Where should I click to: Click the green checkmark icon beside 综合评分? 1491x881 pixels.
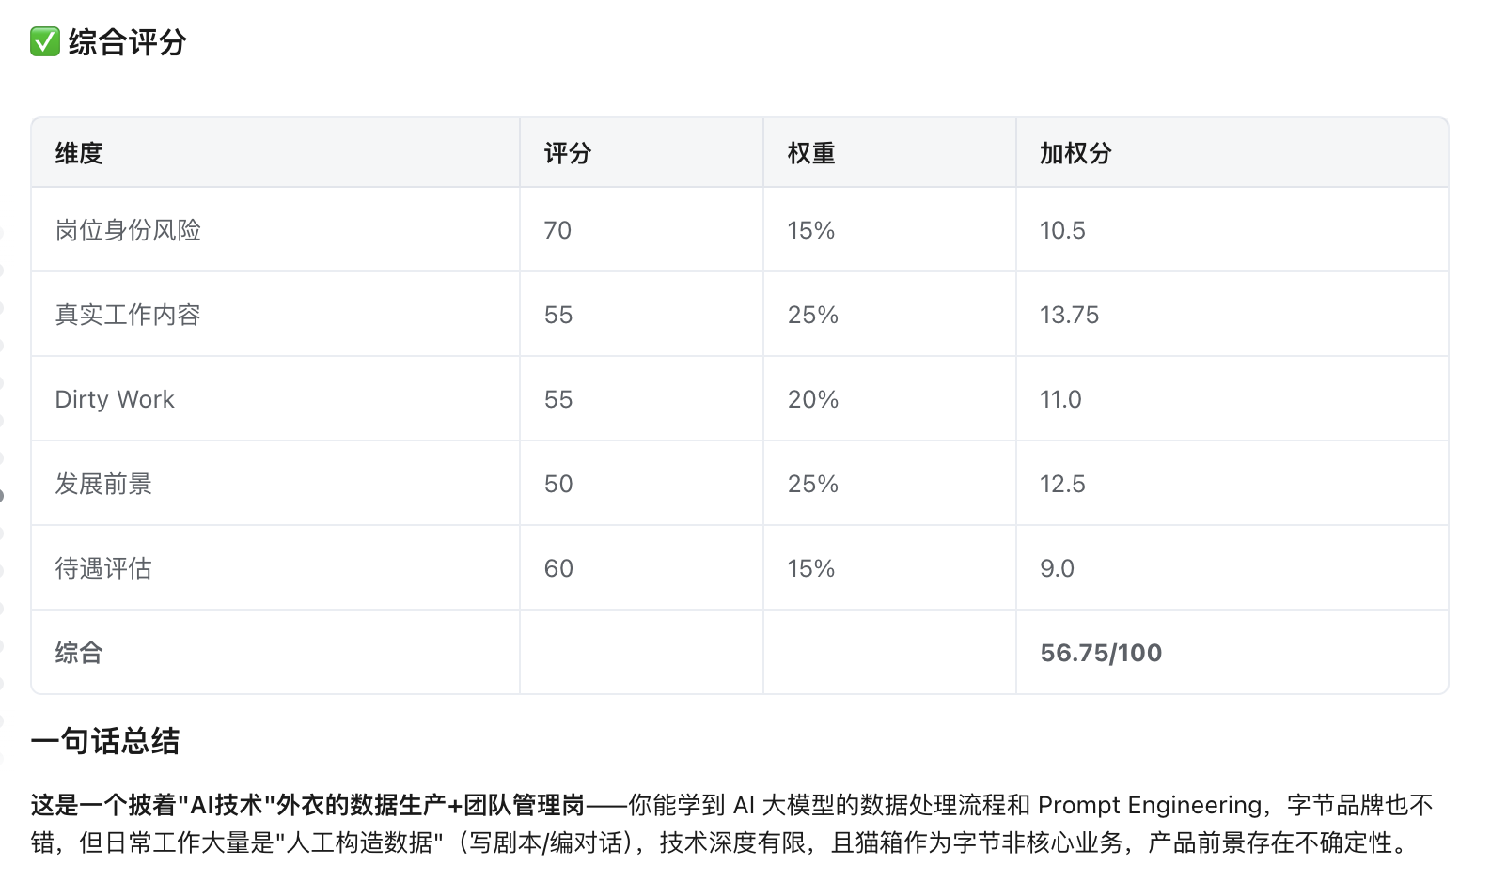coord(44,42)
